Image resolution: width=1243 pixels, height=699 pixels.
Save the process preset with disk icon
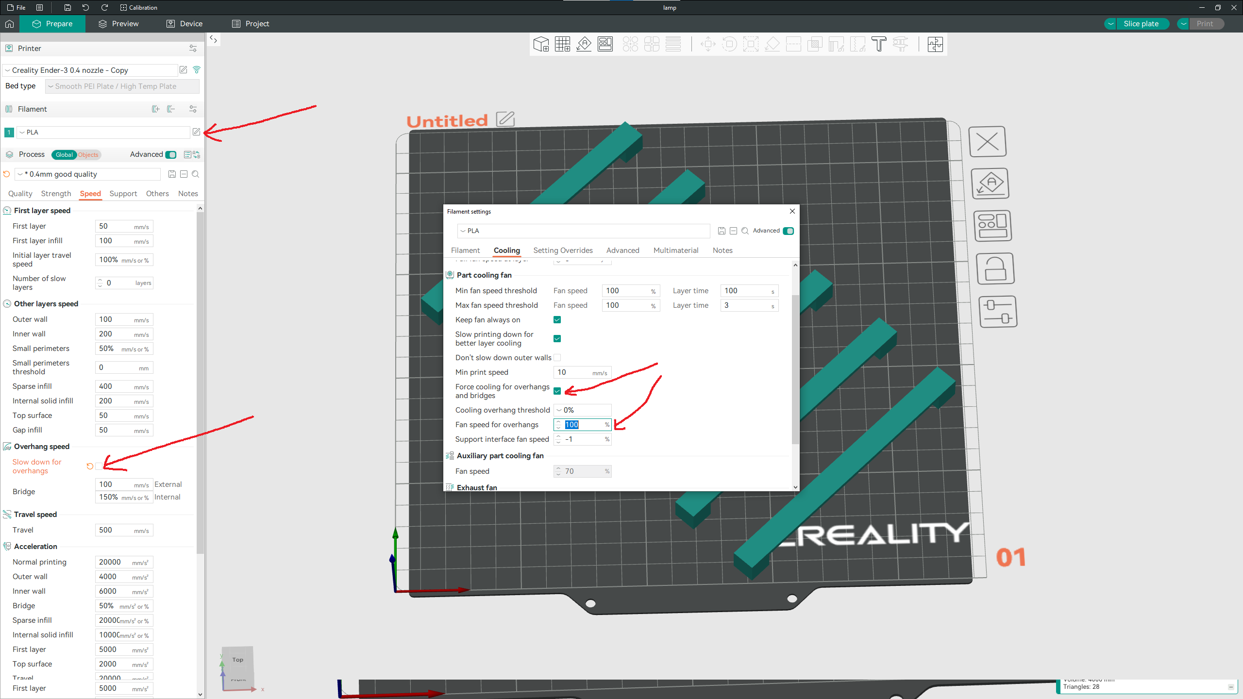click(172, 174)
